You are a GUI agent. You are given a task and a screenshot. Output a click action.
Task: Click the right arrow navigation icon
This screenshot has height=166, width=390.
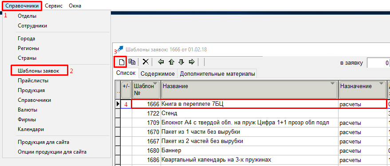tap(192, 62)
